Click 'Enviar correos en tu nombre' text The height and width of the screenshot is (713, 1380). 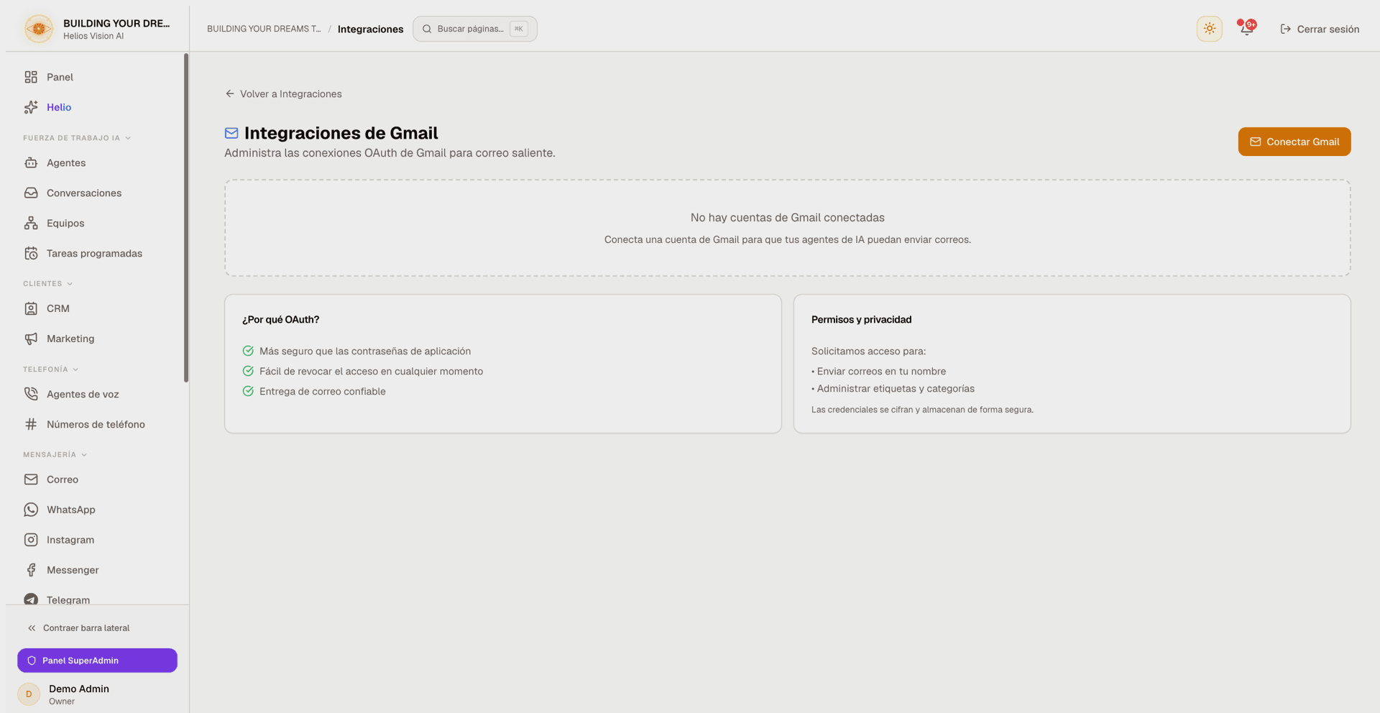[x=881, y=372]
